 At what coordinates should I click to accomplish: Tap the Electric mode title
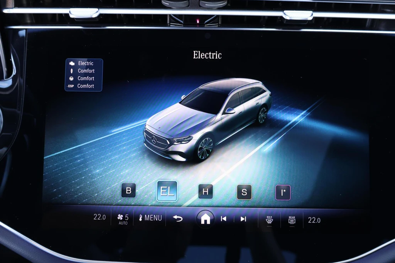click(x=207, y=55)
